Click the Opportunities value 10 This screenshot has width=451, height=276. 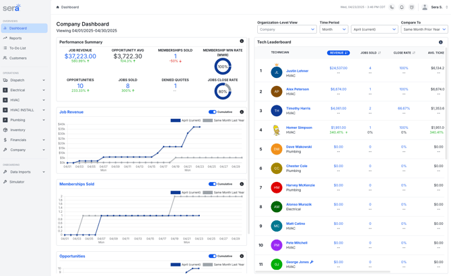point(80,86)
